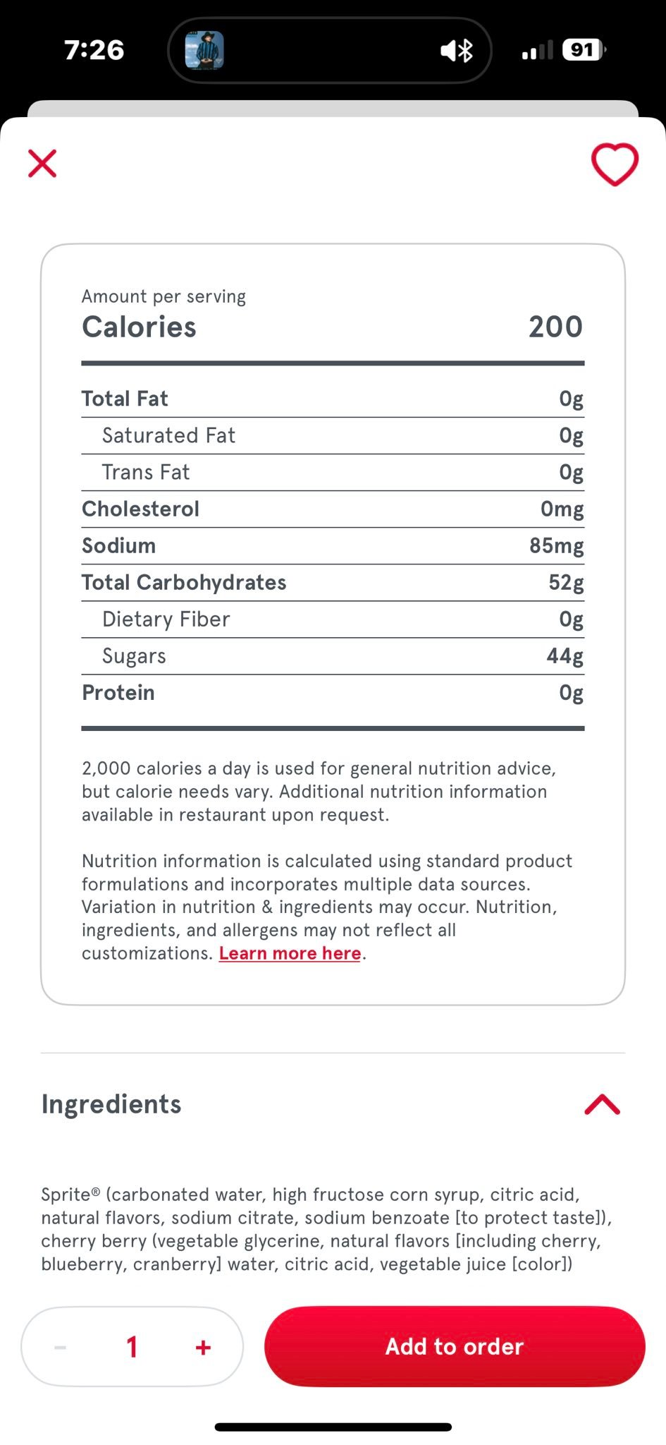Tap the quantity value 1

132,1347
